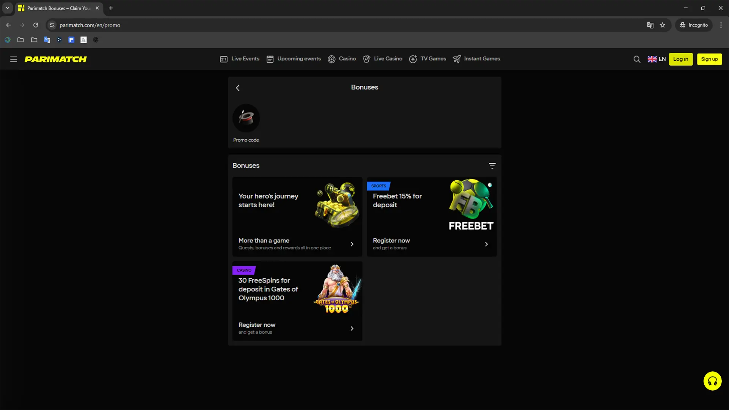
Task: Click the translate page icon
Action: [650, 25]
